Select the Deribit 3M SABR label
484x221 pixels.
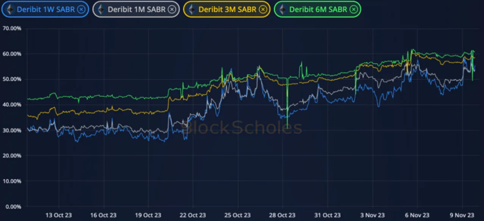pos(227,9)
